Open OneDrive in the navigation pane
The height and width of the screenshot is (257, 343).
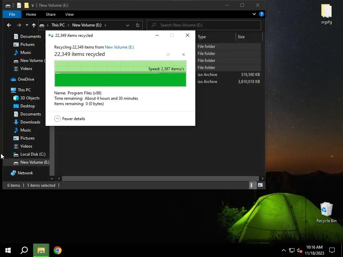[x=26, y=79]
